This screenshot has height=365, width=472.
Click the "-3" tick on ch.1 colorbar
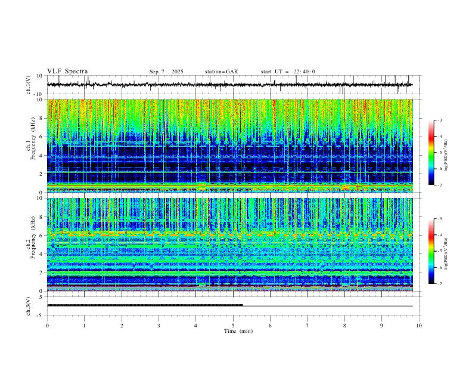tap(439, 120)
